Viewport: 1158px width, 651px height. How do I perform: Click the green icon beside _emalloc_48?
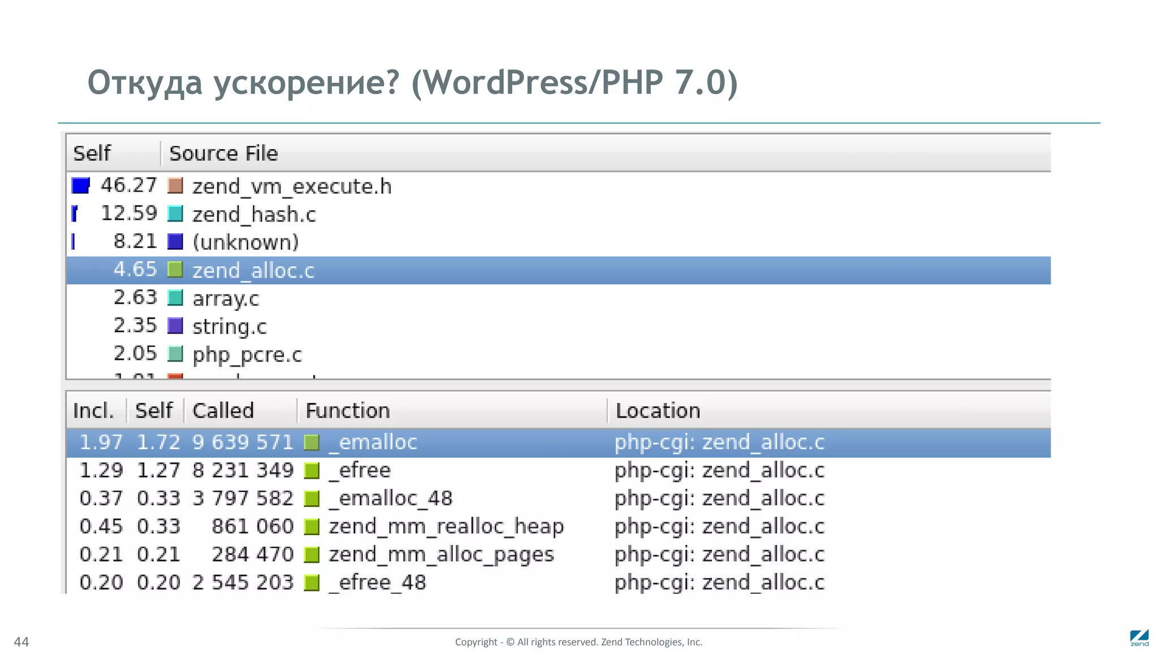pos(312,498)
